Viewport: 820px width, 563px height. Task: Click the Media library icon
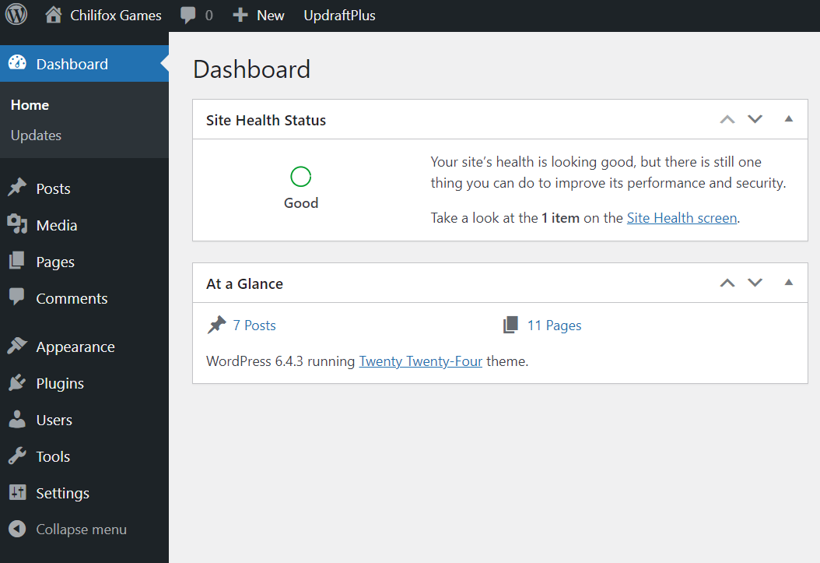(x=17, y=224)
